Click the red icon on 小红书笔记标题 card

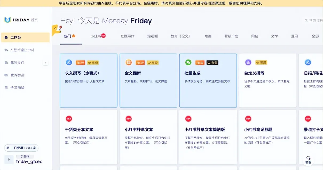248,119
